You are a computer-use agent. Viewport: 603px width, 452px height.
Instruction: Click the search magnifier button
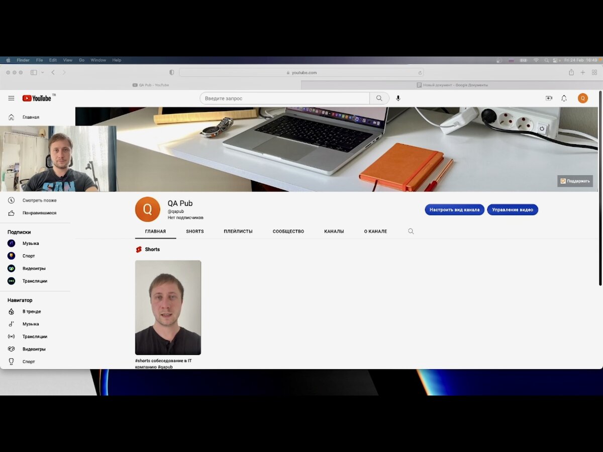(x=379, y=98)
